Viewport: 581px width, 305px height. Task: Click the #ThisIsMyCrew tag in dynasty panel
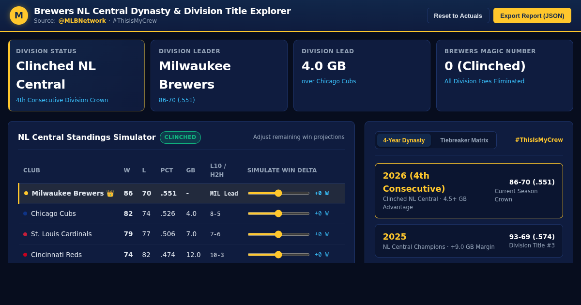[x=539, y=140]
